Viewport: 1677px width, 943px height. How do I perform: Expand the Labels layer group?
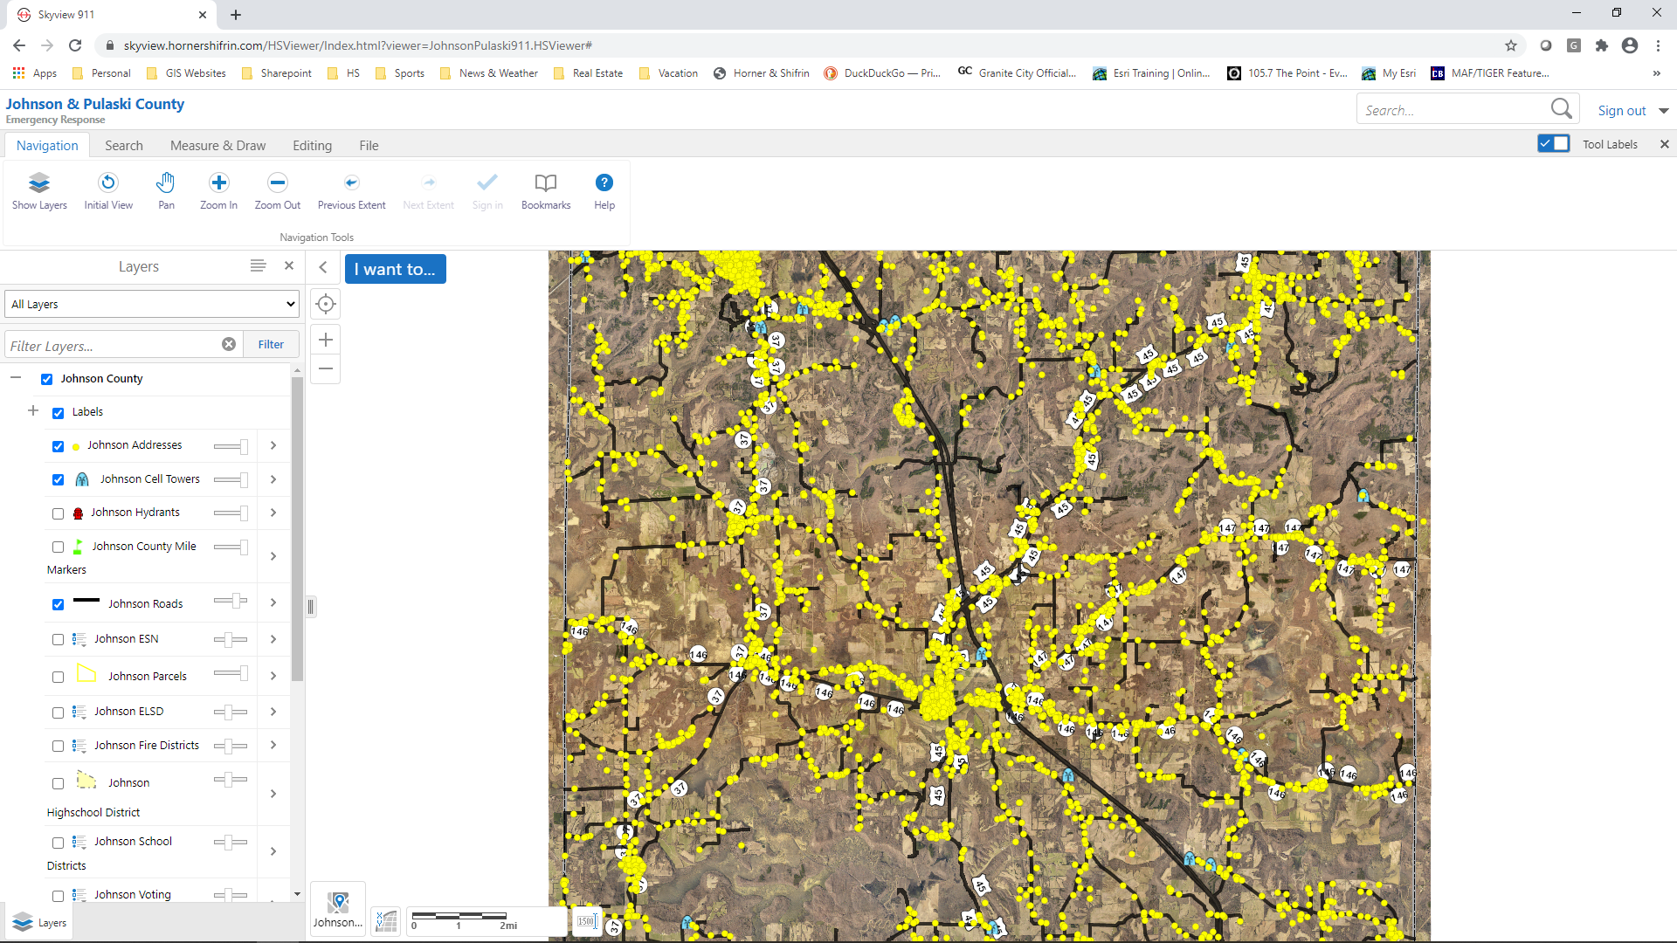pyautogui.click(x=33, y=410)
